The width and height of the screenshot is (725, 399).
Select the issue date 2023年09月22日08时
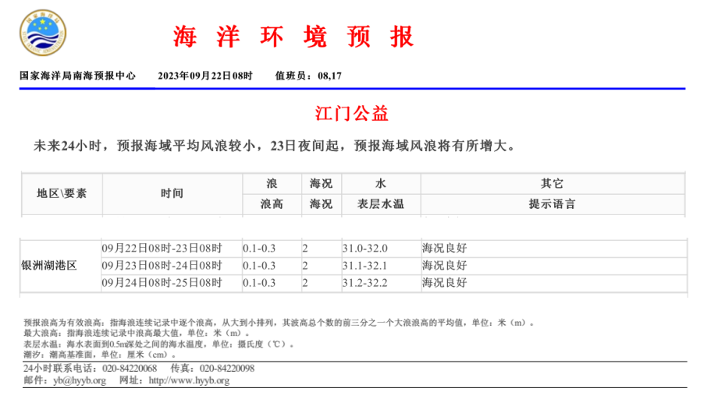(x=205, y=76)
